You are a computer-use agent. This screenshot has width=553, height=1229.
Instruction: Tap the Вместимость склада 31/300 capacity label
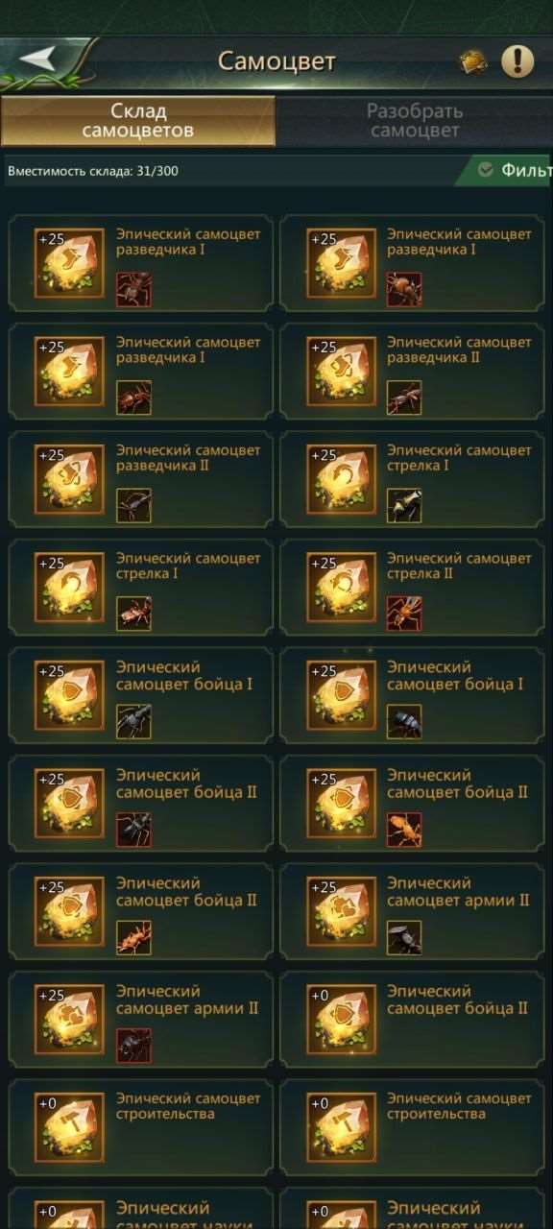click(92, 172)
